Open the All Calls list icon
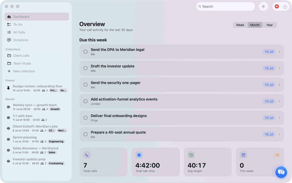 coord(9,32)
